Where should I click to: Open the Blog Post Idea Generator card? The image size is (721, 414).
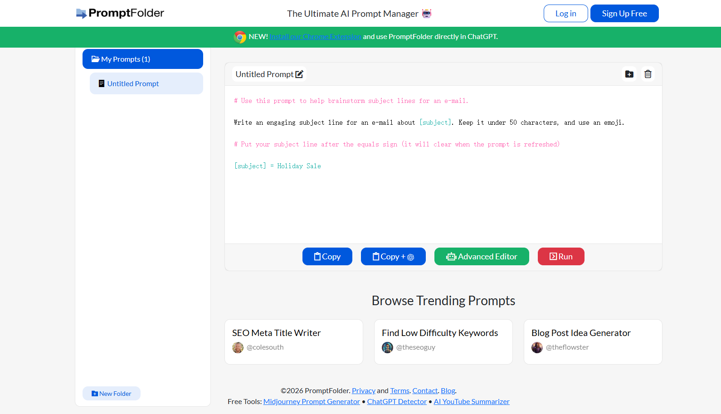tap(593, 342)
